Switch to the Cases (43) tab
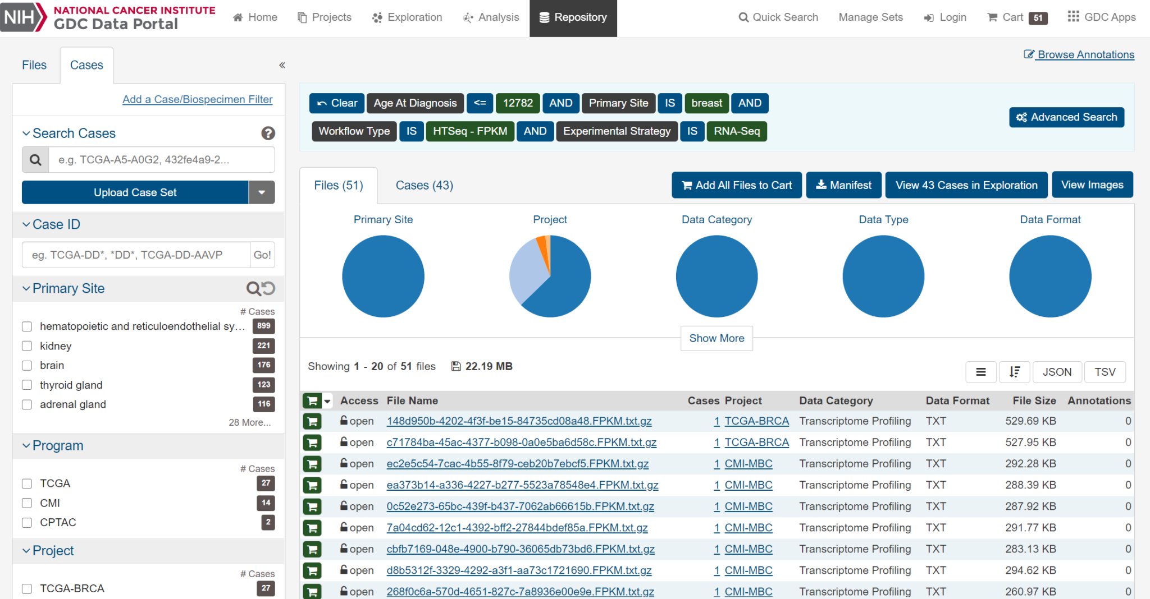Screen dimensions: 1150x599 (424, 186)
